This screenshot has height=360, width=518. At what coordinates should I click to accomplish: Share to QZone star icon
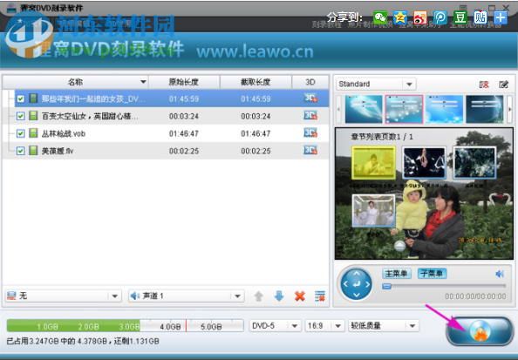400,17
